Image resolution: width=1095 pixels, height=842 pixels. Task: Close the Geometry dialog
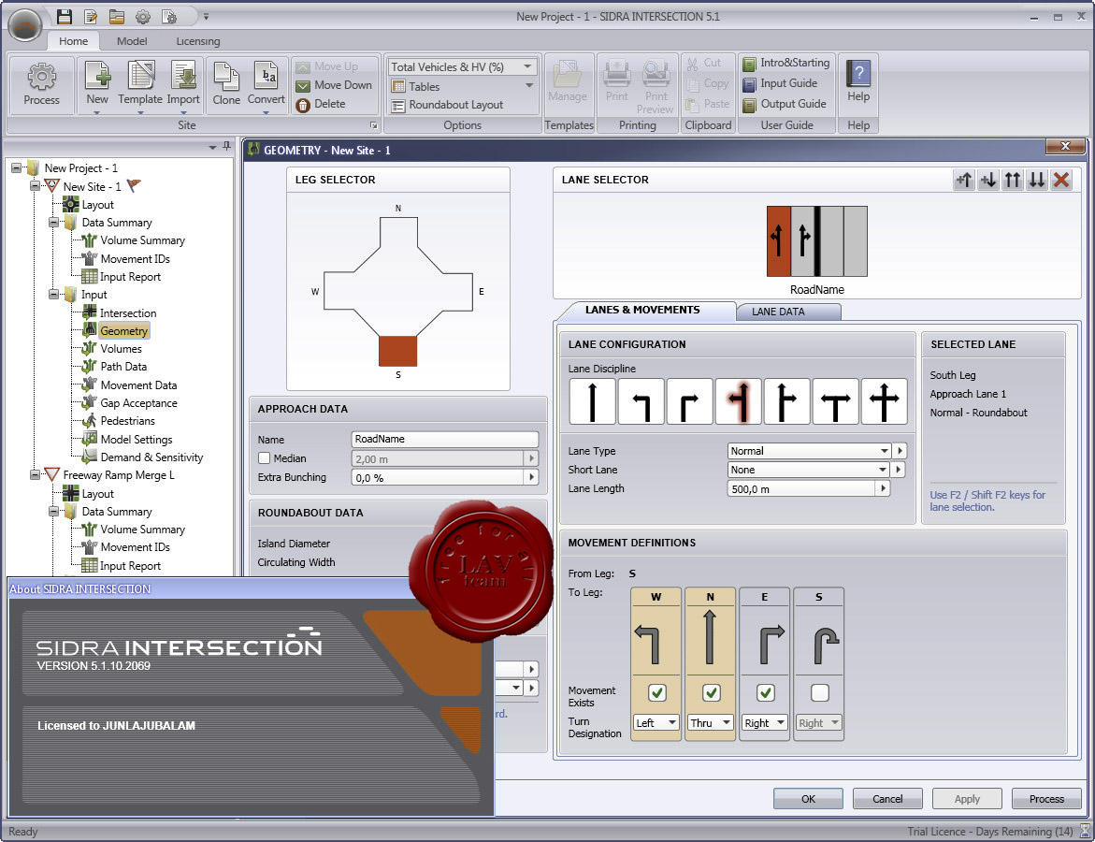(x=1065, y=146)
